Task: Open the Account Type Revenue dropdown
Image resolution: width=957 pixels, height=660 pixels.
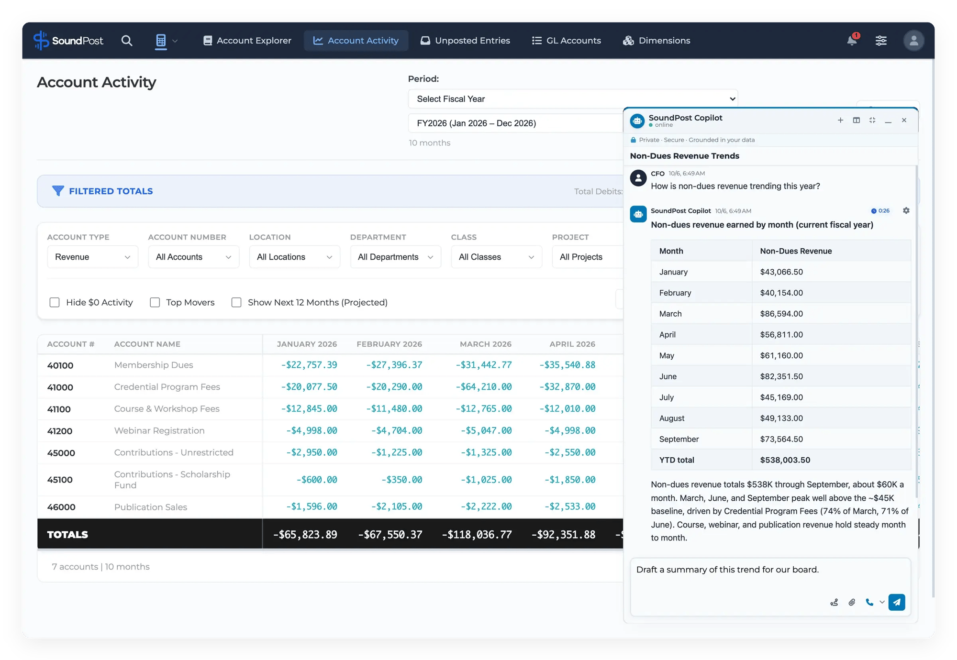Action: point(93,257)
